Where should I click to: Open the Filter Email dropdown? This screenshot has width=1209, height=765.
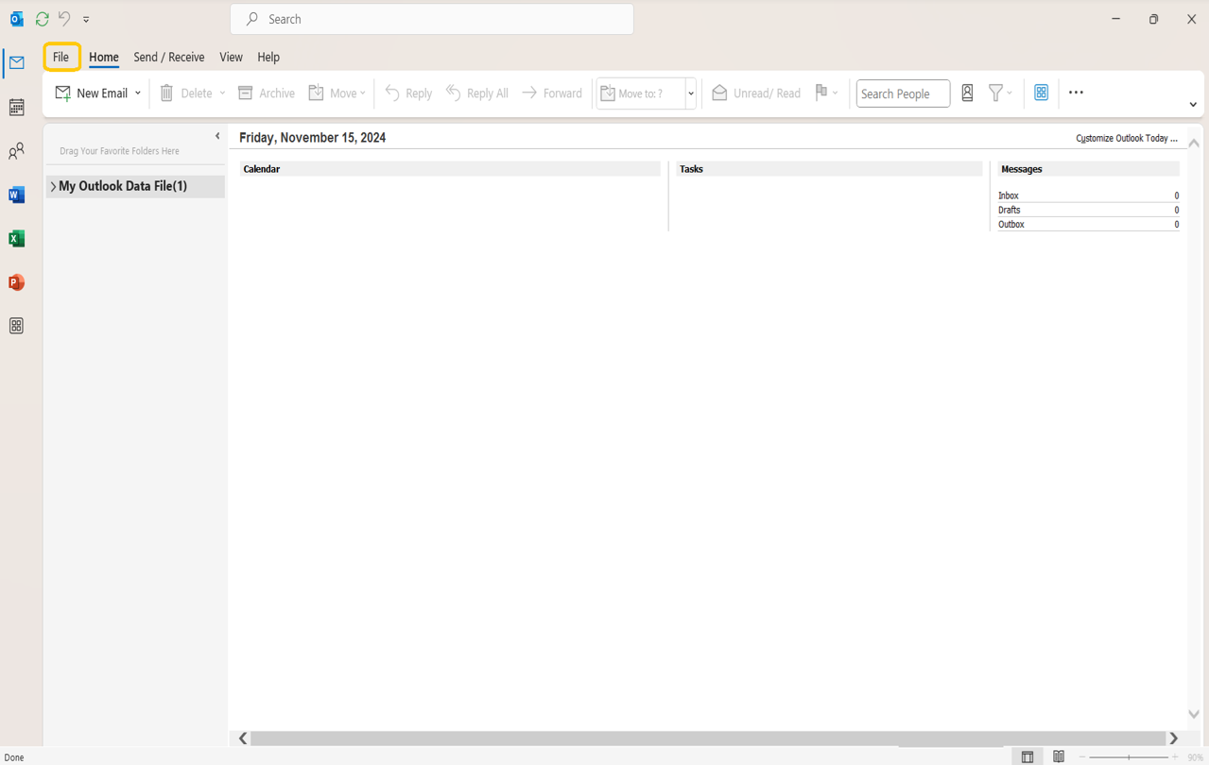tap(1000, 93)
